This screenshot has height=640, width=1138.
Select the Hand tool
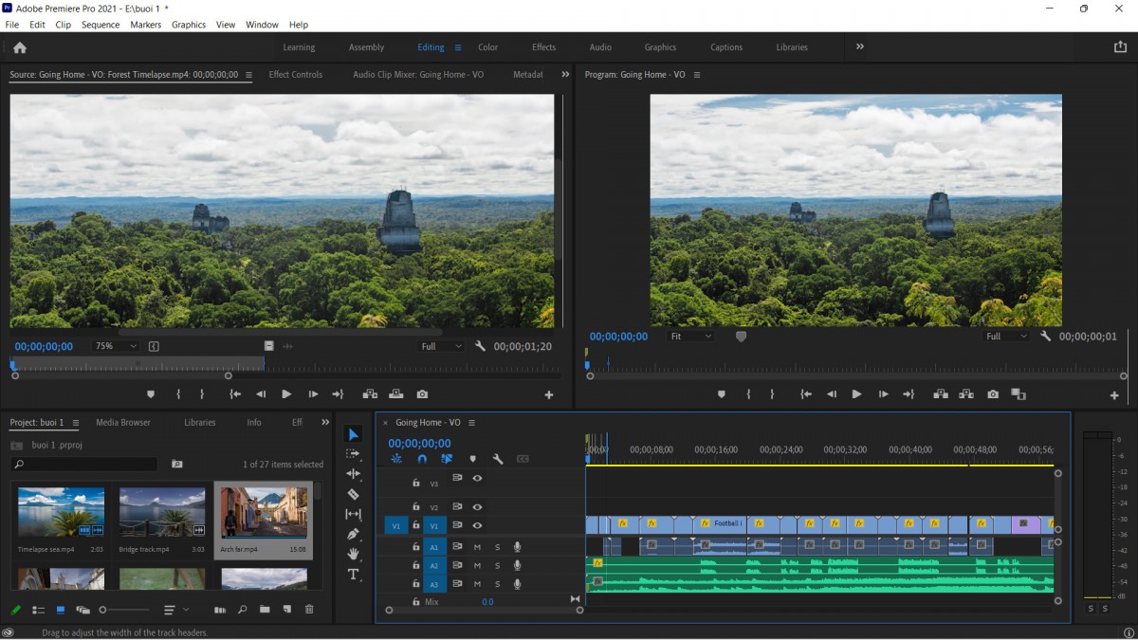point(354,554)
